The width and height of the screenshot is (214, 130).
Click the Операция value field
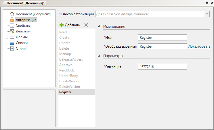(x=163, y=67)
